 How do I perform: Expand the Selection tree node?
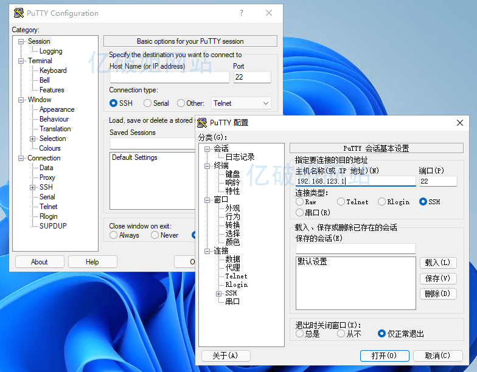33,139
